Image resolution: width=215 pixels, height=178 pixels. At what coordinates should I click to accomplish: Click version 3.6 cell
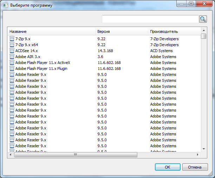[100, 57]
